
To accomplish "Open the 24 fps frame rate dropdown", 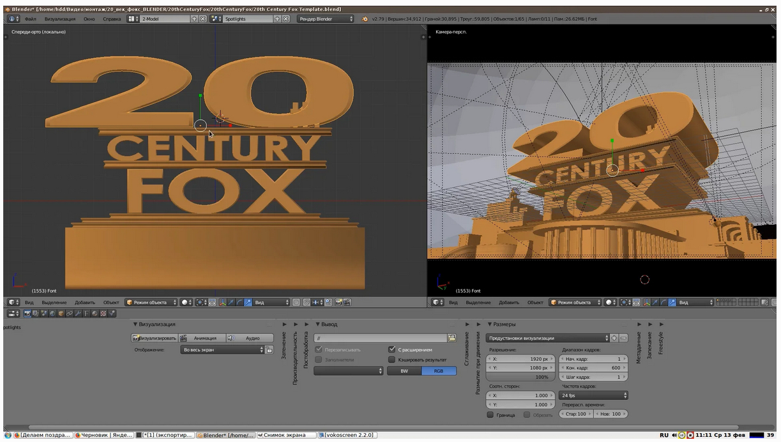I will tap(594, 395).
